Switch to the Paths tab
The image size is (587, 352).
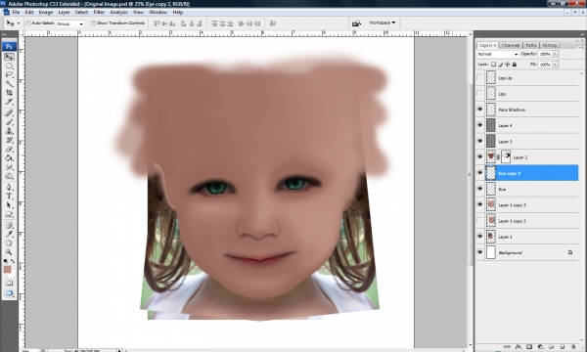[x=531, y=45]
